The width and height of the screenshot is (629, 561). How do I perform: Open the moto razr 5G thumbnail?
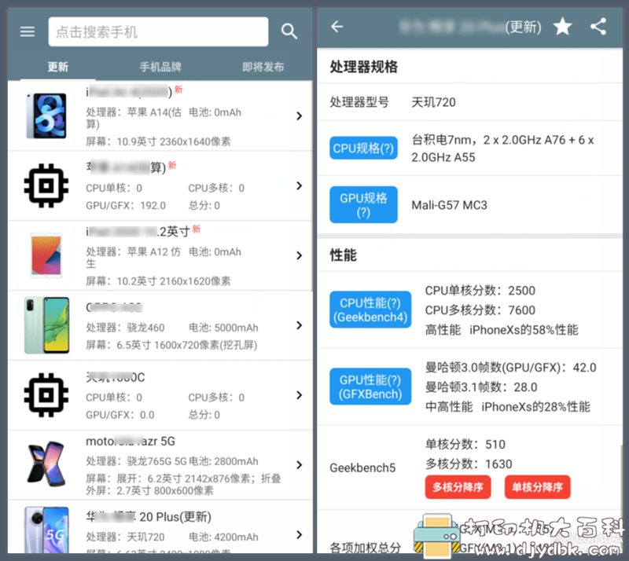coord(46,464)
